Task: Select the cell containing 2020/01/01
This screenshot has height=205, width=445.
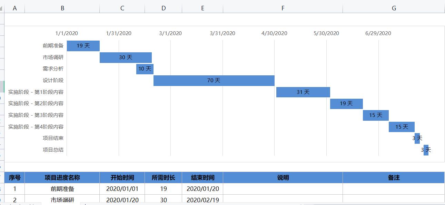Action: 122,189
